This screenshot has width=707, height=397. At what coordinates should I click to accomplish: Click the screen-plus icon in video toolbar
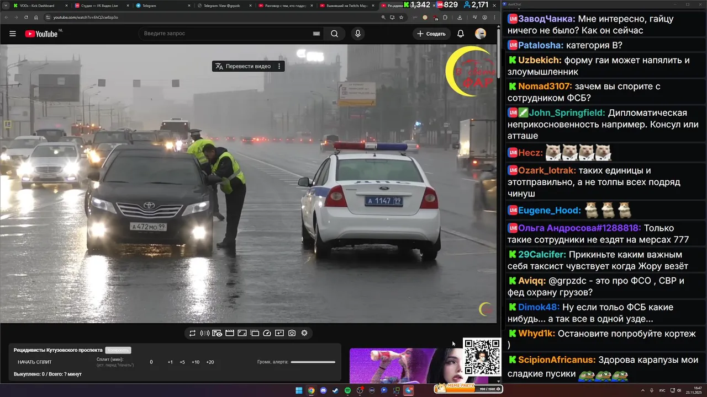pyautogui.click(x=279, y=333)
